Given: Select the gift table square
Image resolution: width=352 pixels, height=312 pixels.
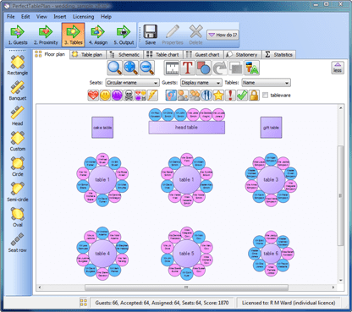Looking at the screenshot, I should click(271, 128).
